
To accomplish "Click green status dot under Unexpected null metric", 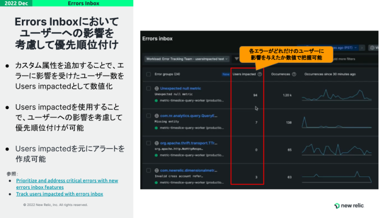I will [156, 101].
